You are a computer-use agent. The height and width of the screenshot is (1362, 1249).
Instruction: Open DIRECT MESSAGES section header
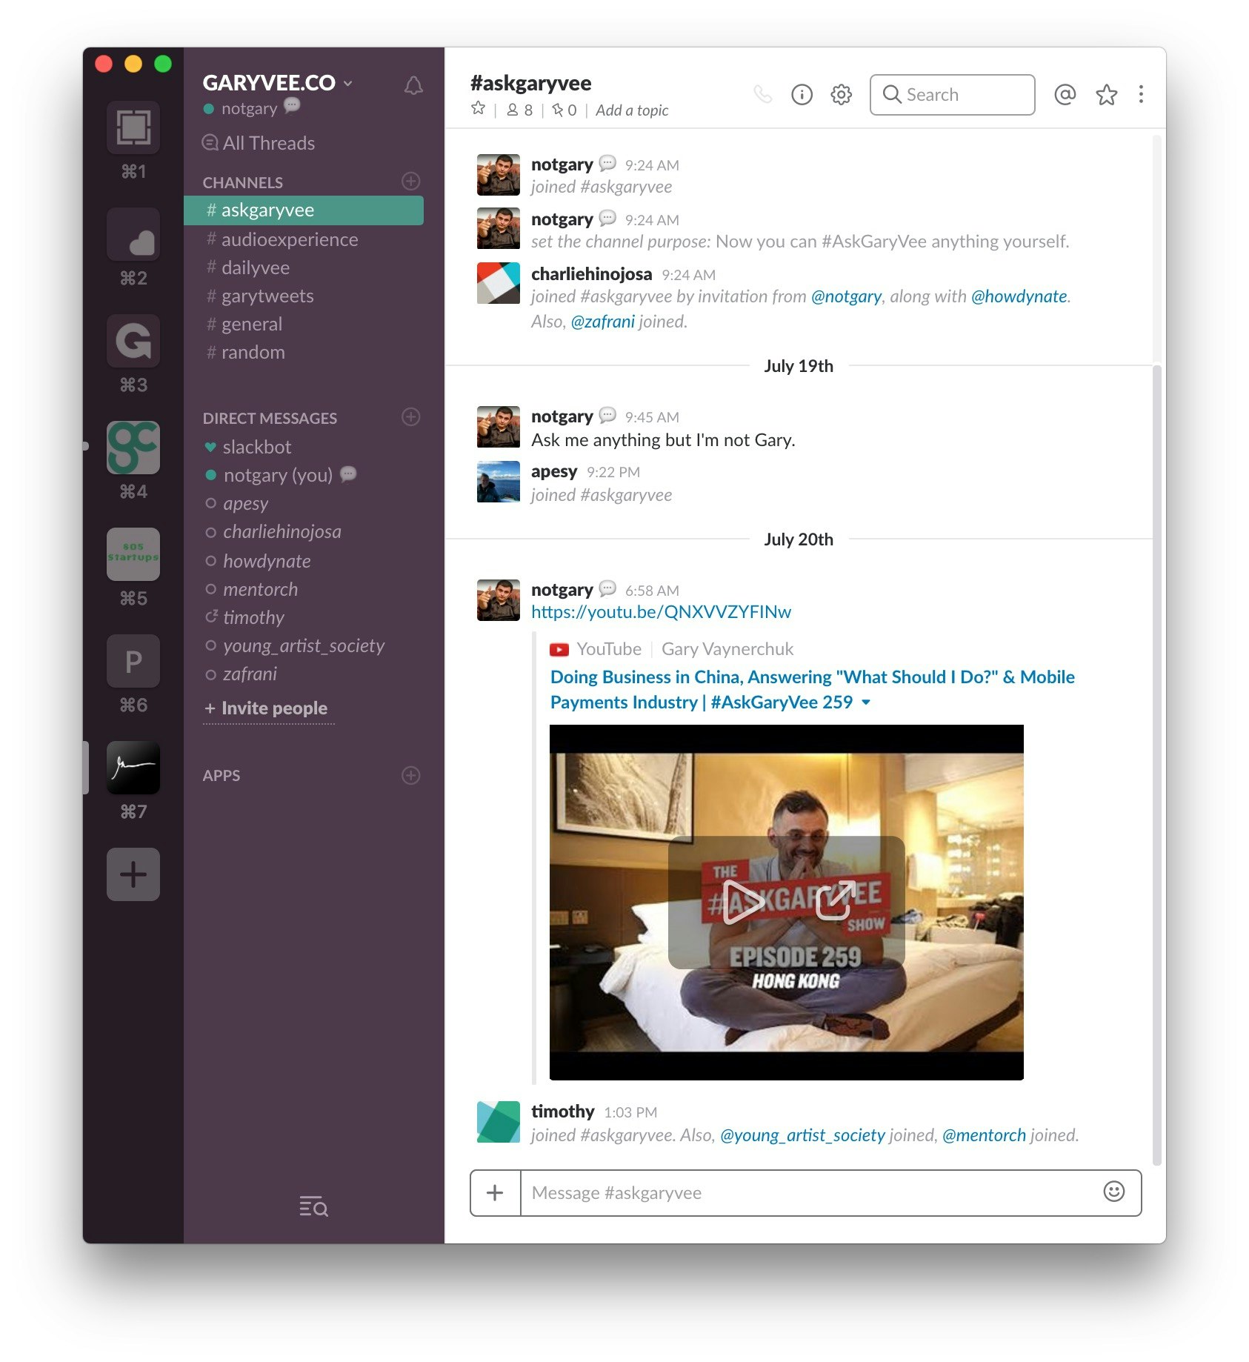pyautogui.click(x=270, y=418)
